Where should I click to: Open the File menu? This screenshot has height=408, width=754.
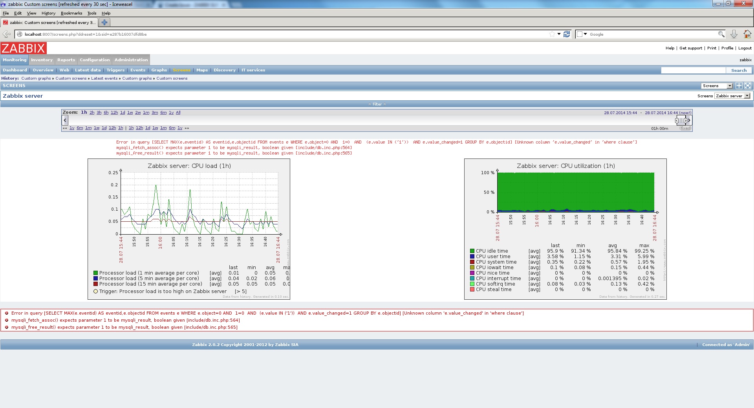pyautogui.click(x=6, y=13)
